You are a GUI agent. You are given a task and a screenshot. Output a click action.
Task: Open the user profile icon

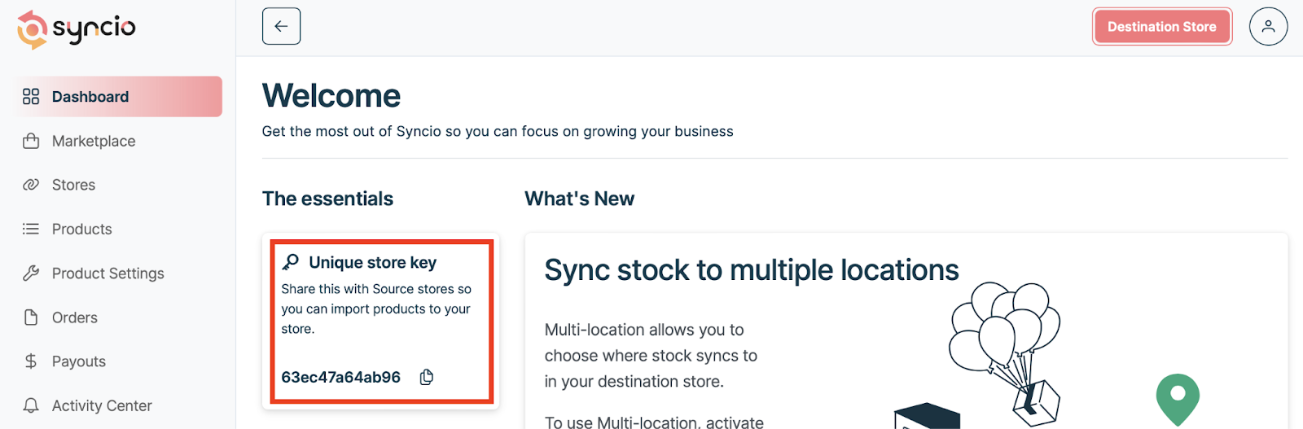tap(1268, 26)
